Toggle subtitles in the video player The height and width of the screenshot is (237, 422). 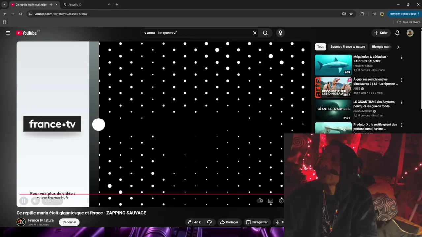point(271,201)
